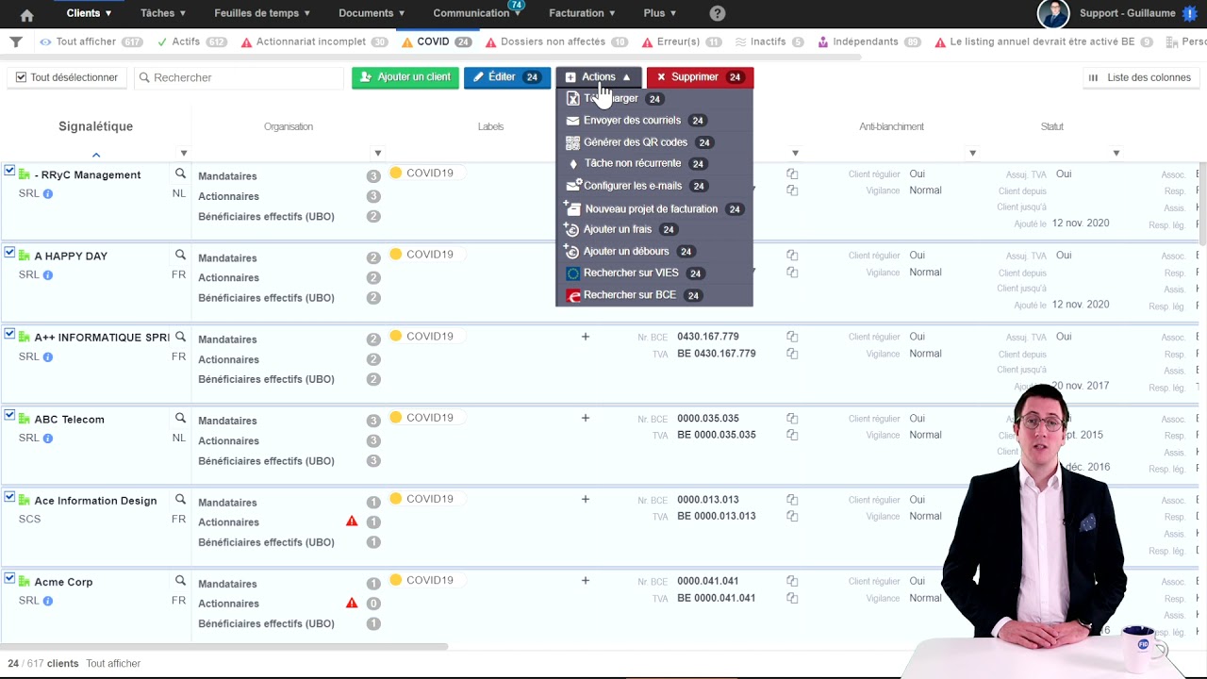This screenshot has height=679, width=1207.
Task: Open magnifier for Acme Corp
Action: pos(180,581)
